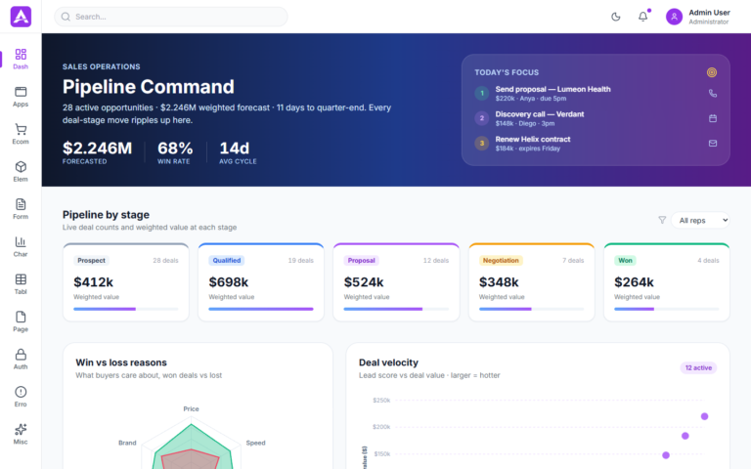Click phone icon for Lumeon Health proposal

point(713,94)
